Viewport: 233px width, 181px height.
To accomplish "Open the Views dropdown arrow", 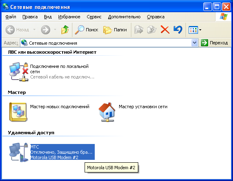I will point(200,30).
